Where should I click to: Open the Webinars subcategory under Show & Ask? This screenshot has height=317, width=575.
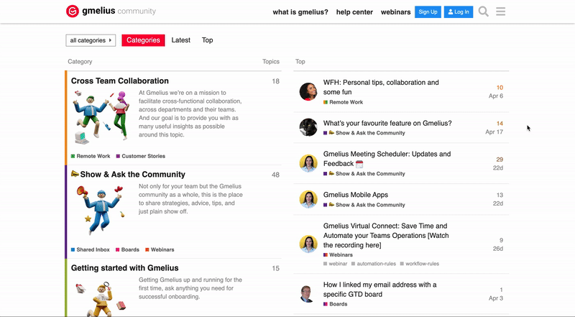pyautogui.click(x=160, y=250)
